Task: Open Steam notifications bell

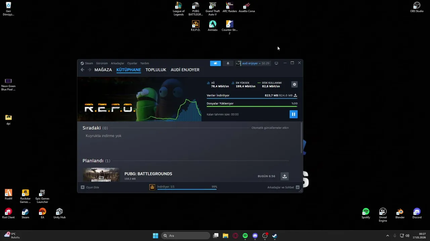Action: click(x=228, y=63)
